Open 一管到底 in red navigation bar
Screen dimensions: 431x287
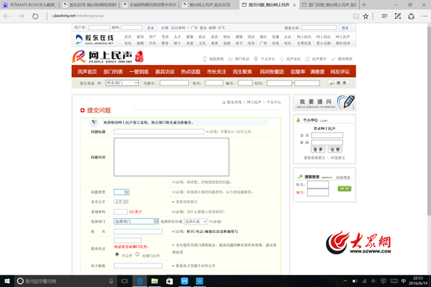[139, 72]
